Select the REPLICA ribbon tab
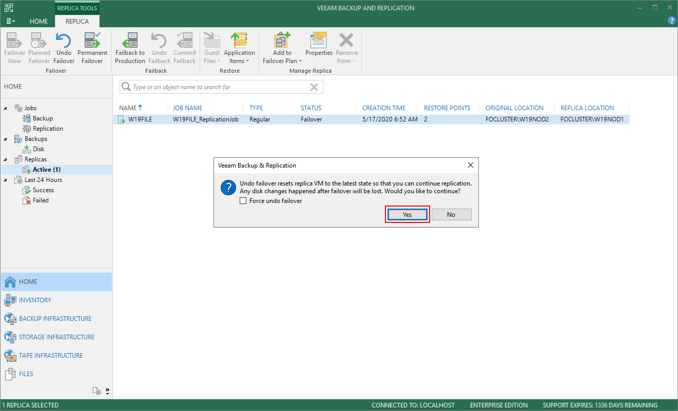Viewport: 678px width, 411px height. pyautogui.click(x=77, y=22)
